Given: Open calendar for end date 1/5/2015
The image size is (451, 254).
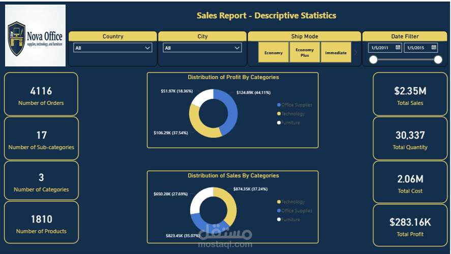Looking at the screenshot, I should pos(434,47).
